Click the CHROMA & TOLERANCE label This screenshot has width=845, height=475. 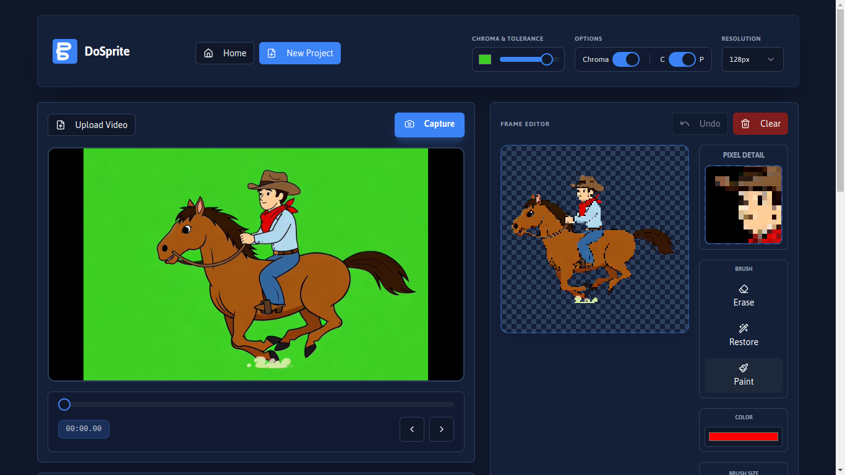[508, 39]
